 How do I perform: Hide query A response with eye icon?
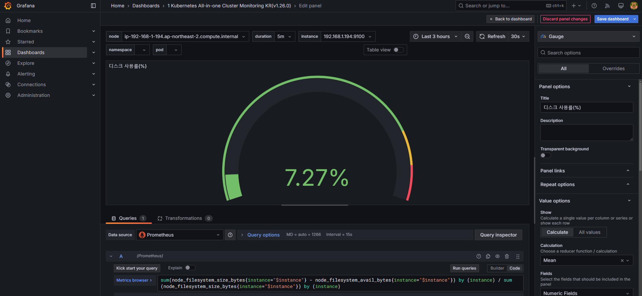click(497, 256)
